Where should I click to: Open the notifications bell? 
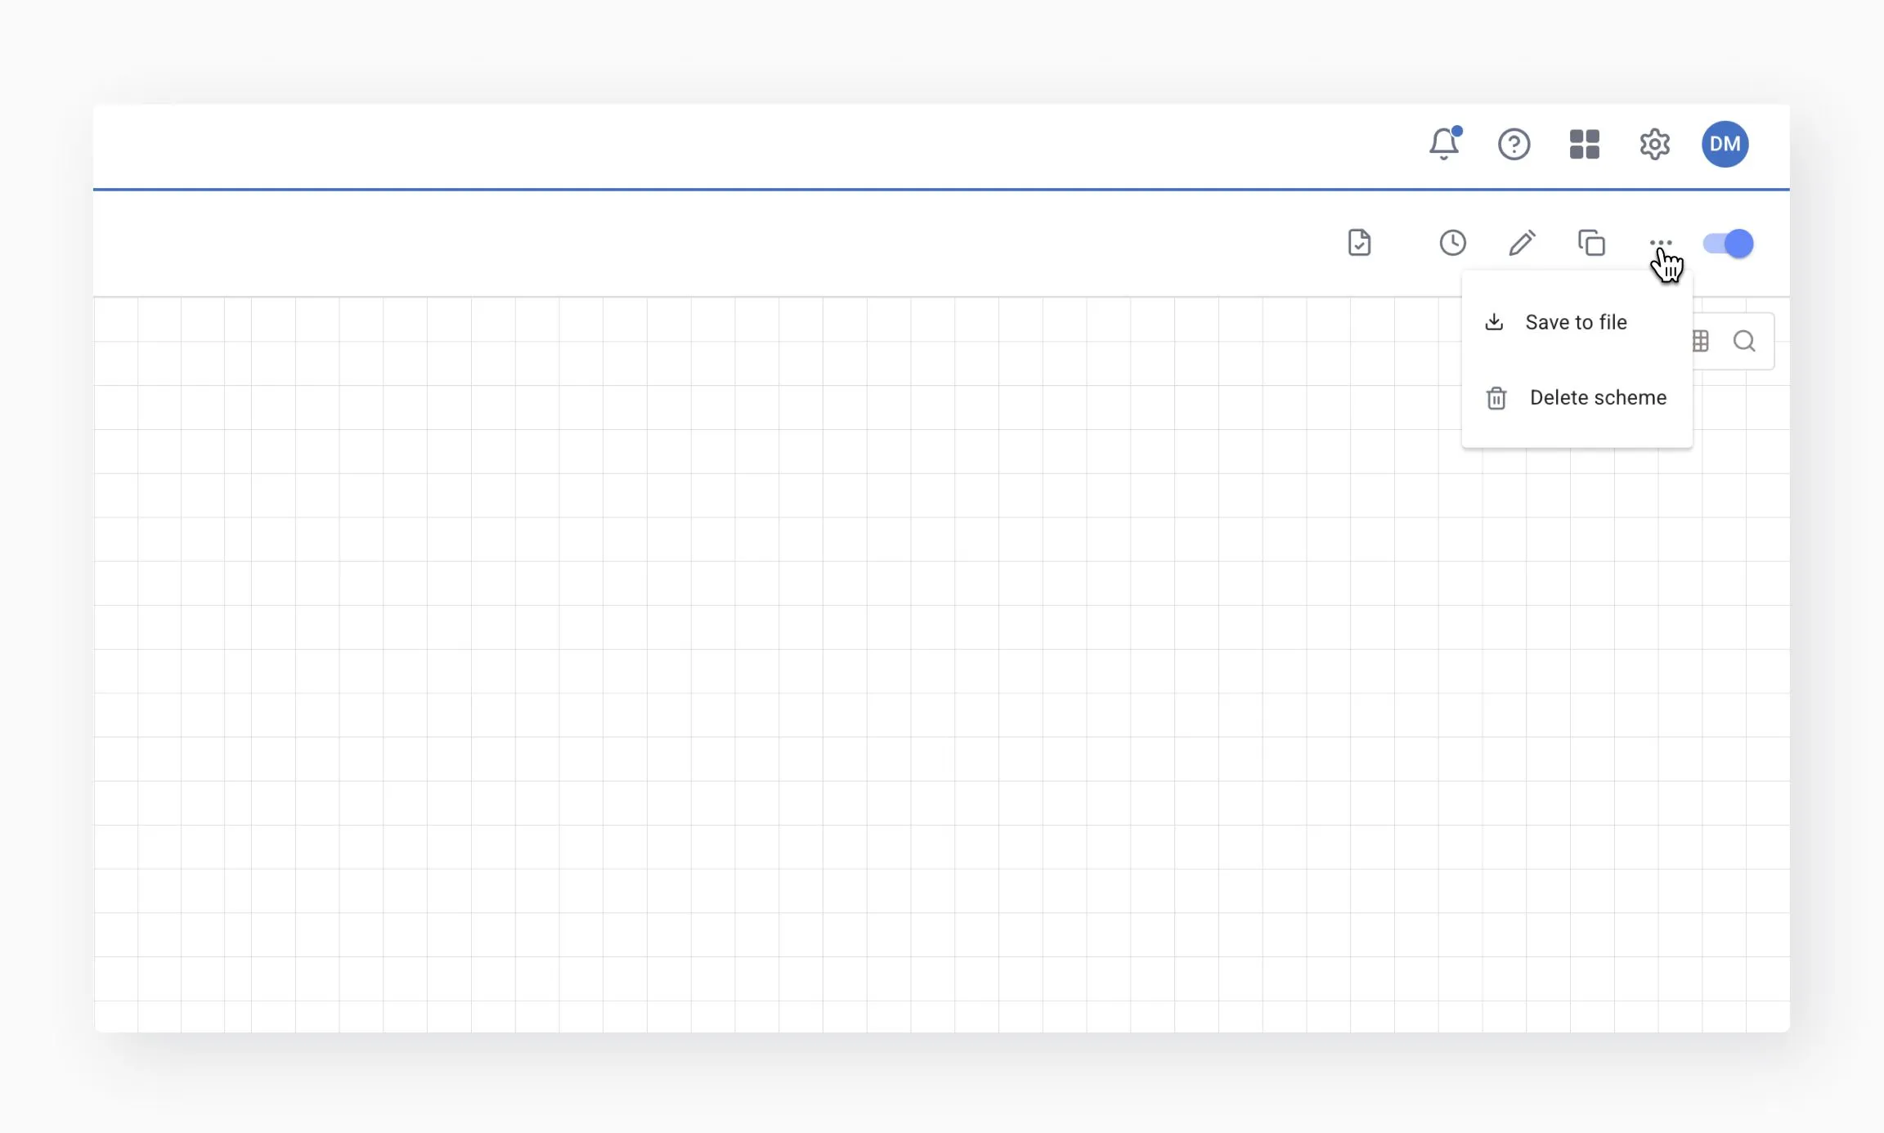pos(1444,144)
